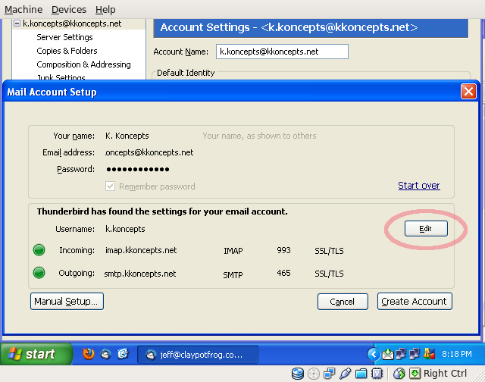The height and width of the screenshot is (382, 485).
Task: Click the green status dot beside Outgoing
Action: (39, 273)
